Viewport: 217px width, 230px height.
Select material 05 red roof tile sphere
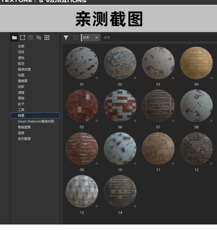tap(82, 106)
